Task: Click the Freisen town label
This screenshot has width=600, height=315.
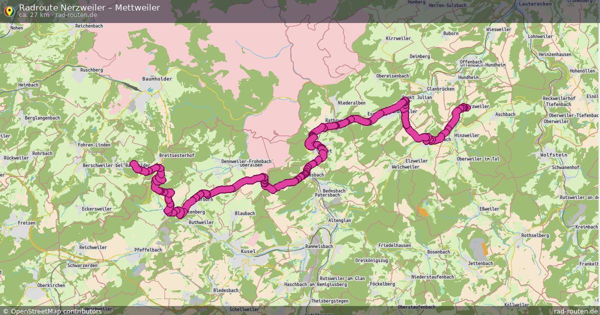Action: 26,222
